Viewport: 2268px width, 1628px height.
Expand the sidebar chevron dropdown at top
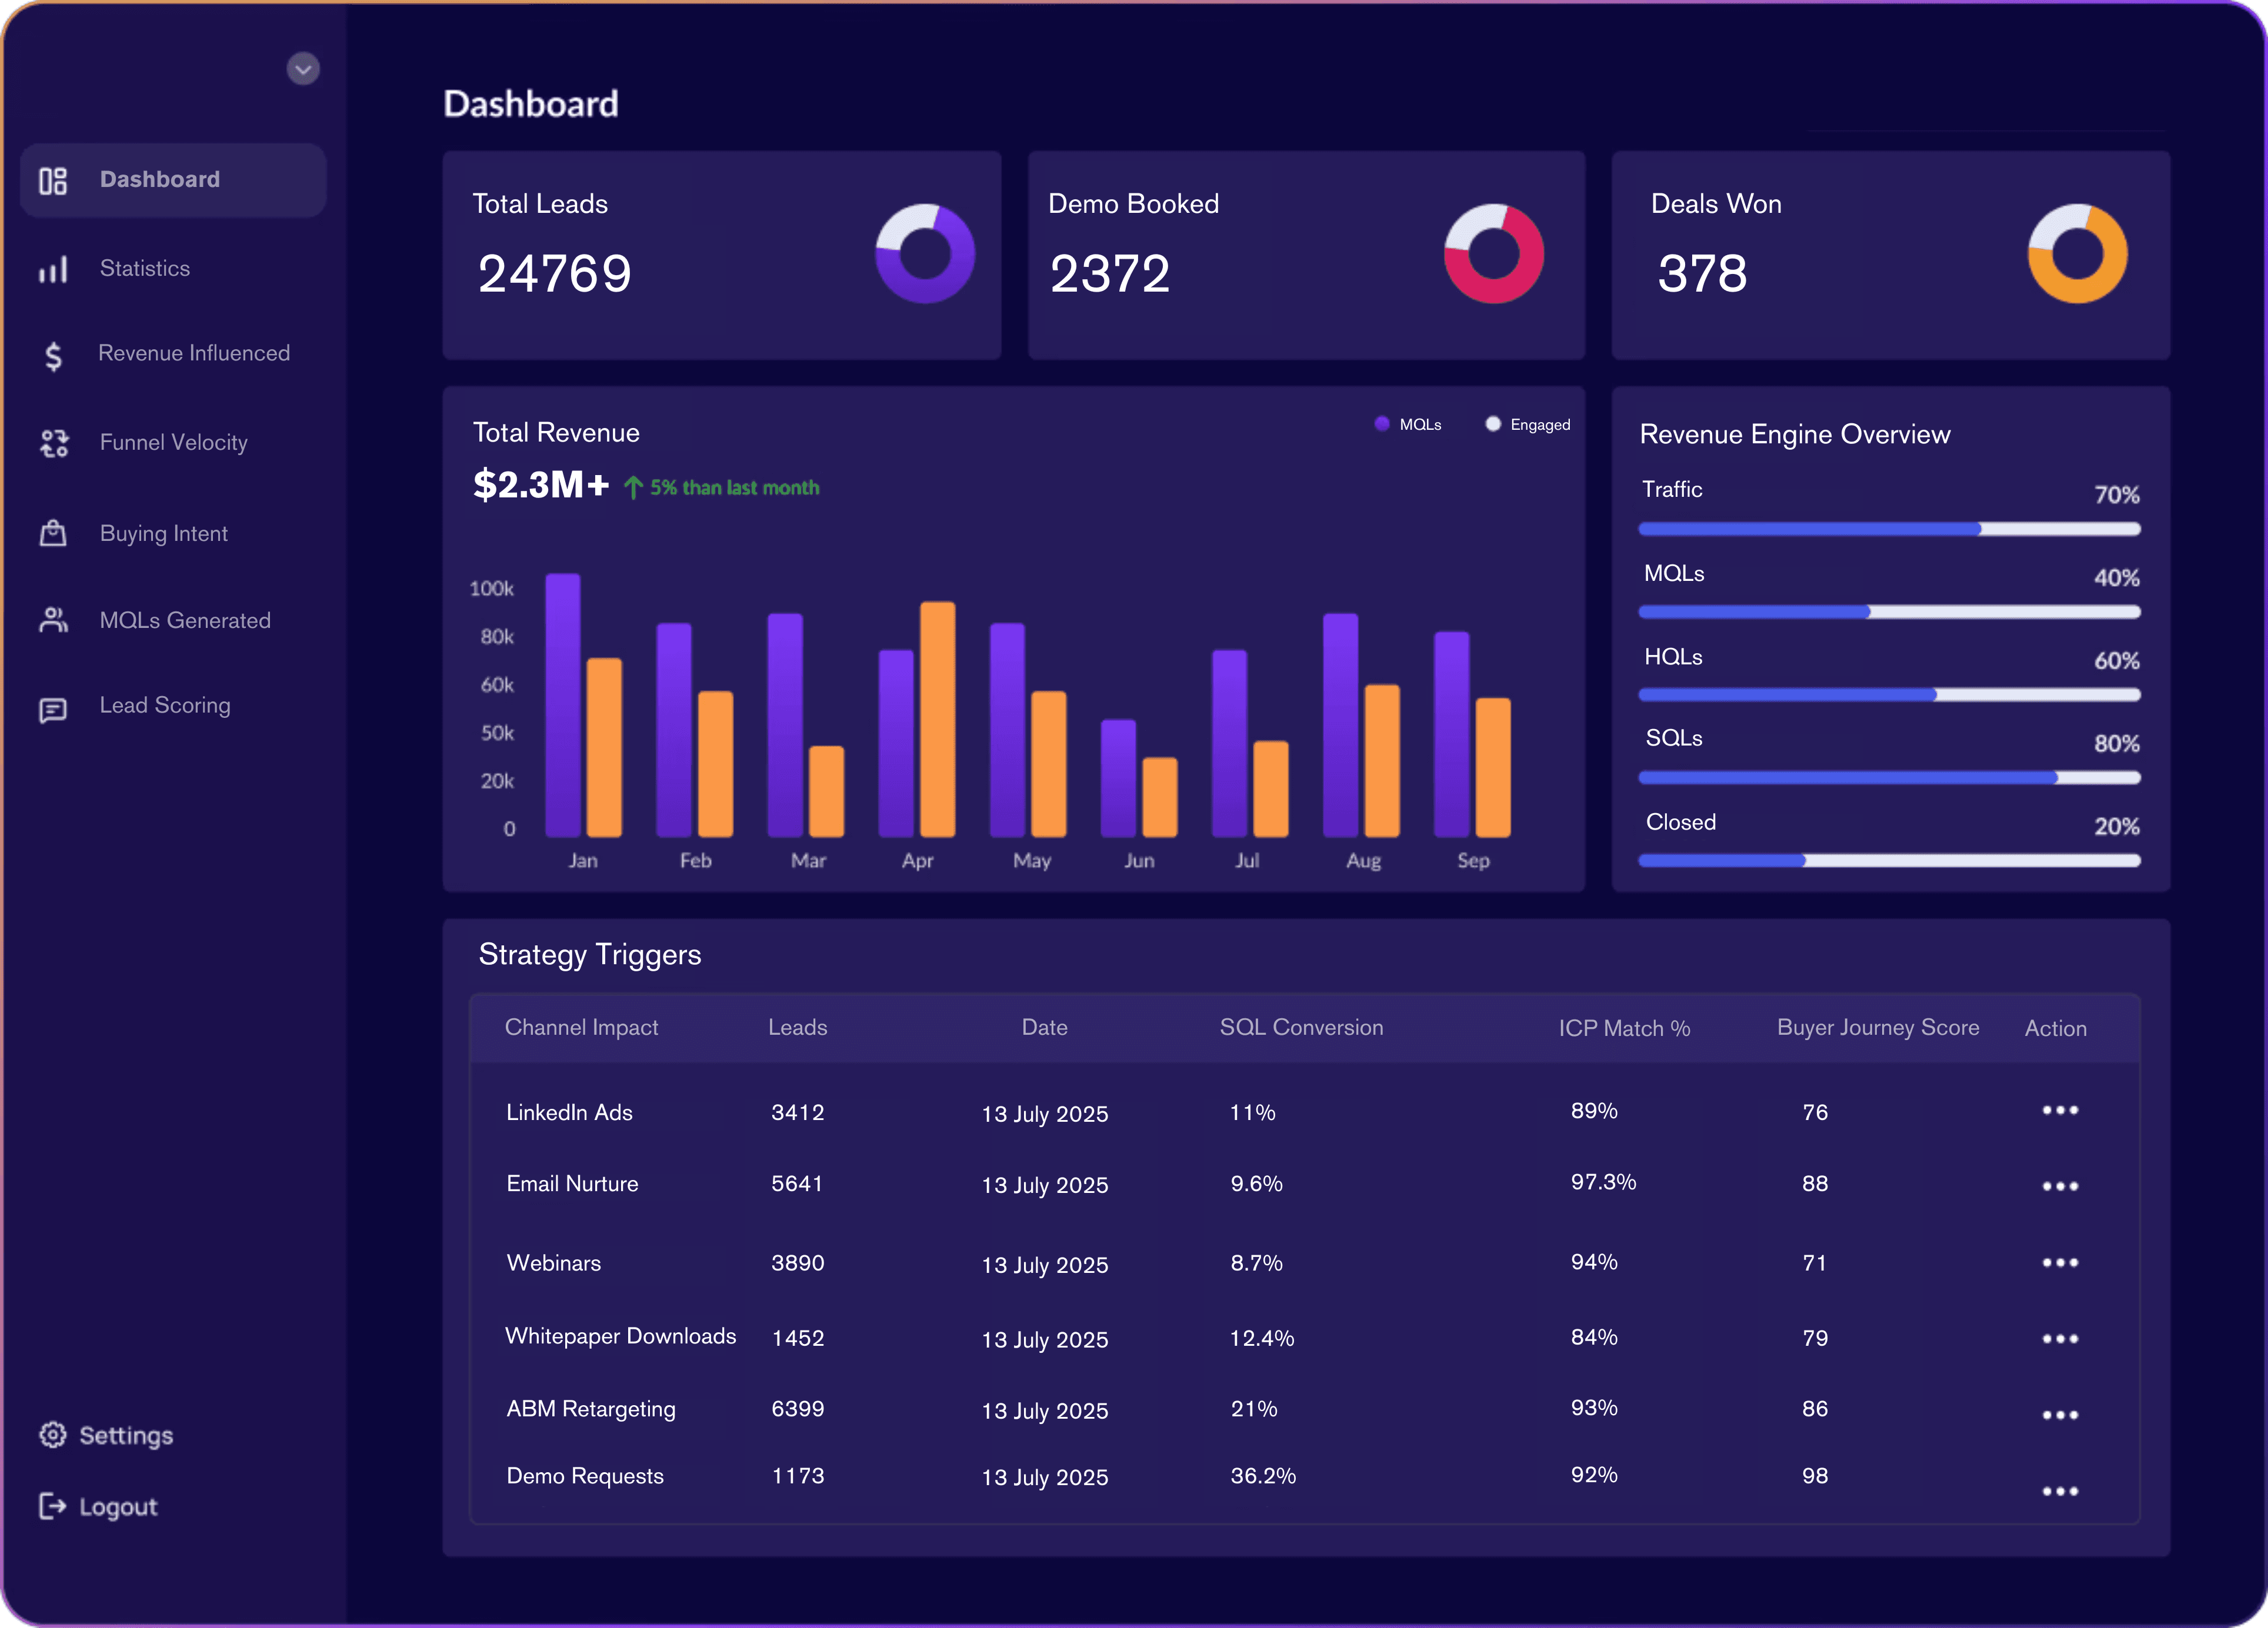(x=303, y=69)
